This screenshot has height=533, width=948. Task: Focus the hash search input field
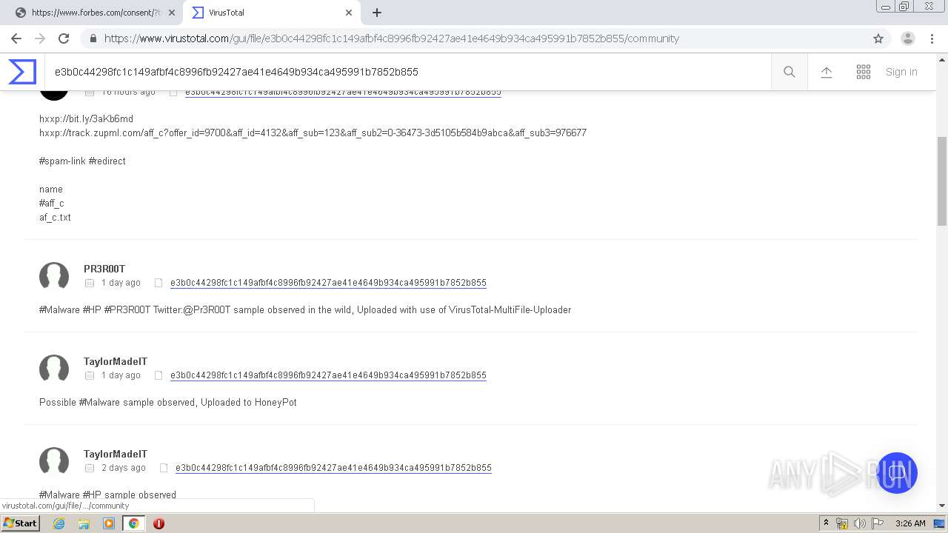click(x=407, y=72)
